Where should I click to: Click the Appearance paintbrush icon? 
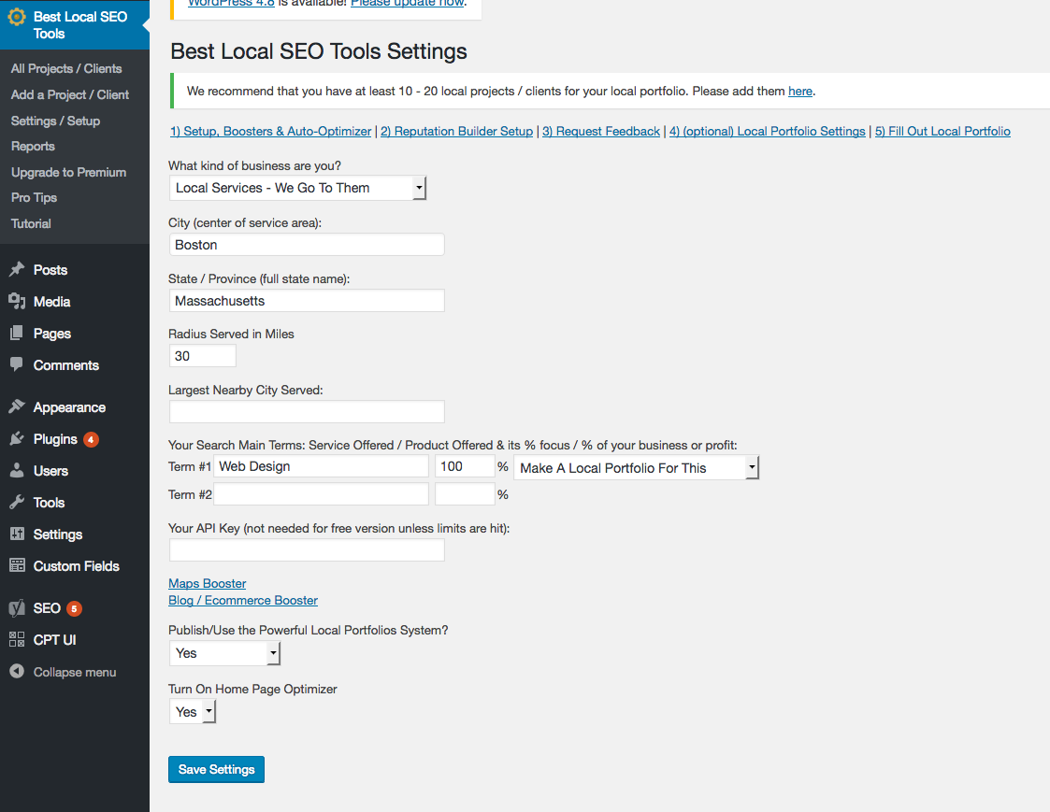(17, 407)
